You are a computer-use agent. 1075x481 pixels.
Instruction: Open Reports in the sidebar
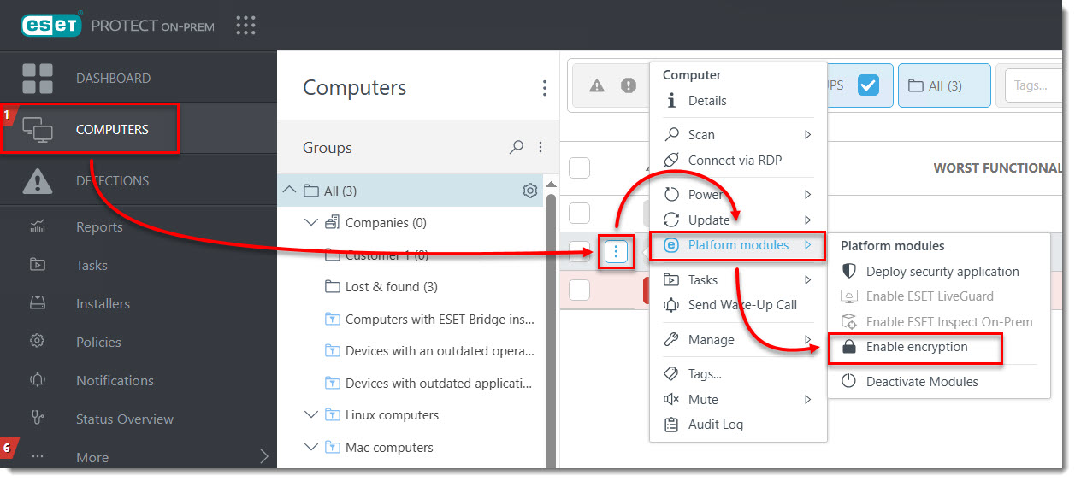tap(99, 226)
